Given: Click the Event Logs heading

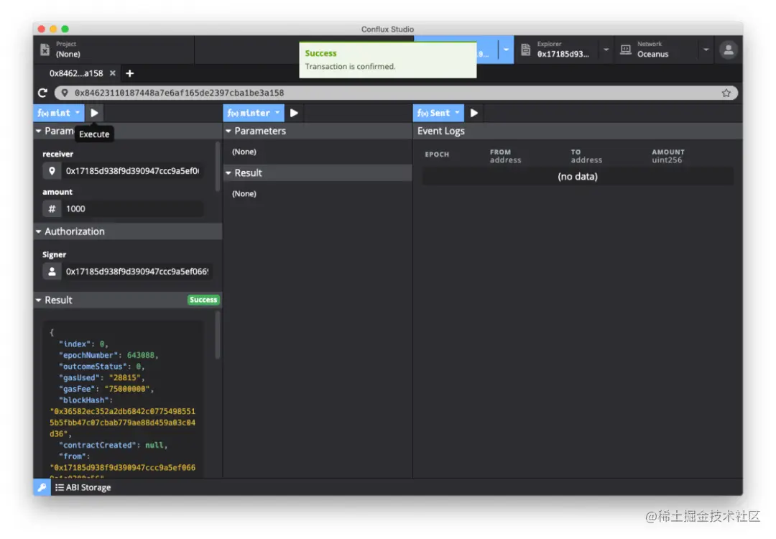Looking at the screenshot, I should 440,132.
